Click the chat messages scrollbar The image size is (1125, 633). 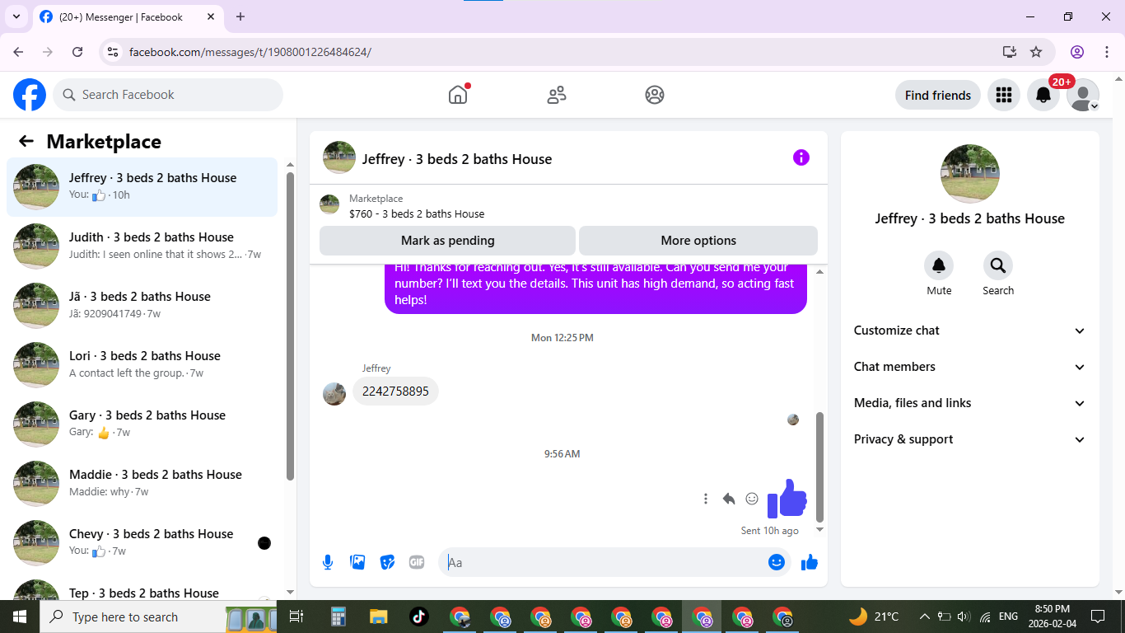coord(819,466)
